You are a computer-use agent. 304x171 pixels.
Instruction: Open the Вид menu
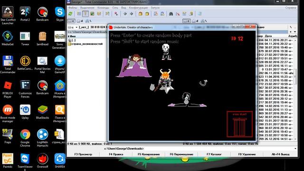[123, 8]
